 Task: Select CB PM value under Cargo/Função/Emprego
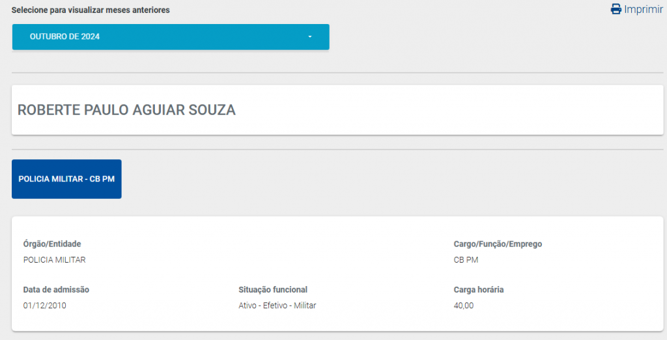coord(465,260)
